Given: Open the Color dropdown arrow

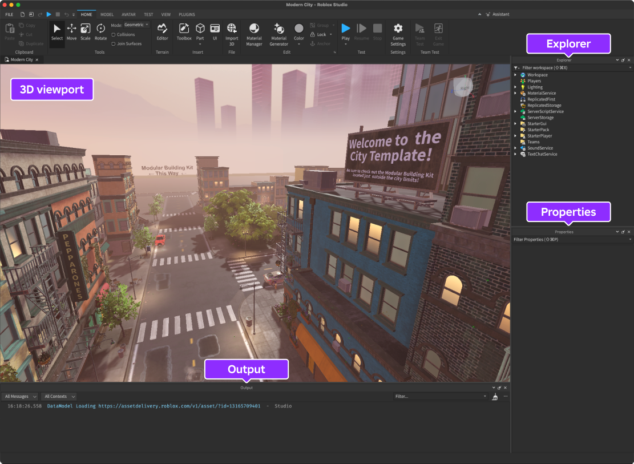Looking at the screenshot, I should click(299, 44).
